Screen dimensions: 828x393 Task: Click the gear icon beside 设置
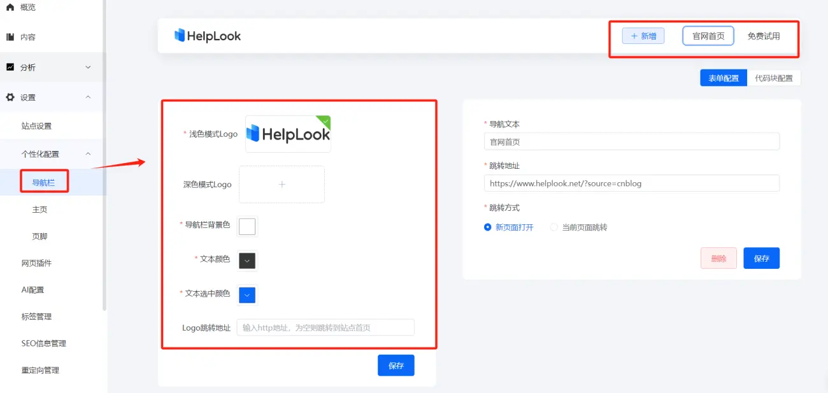(x=10, y=97)
